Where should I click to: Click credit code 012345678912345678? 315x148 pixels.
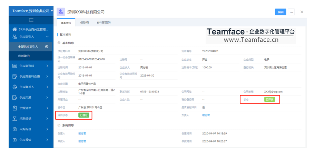pyautogui.click(x=91, y=59)
